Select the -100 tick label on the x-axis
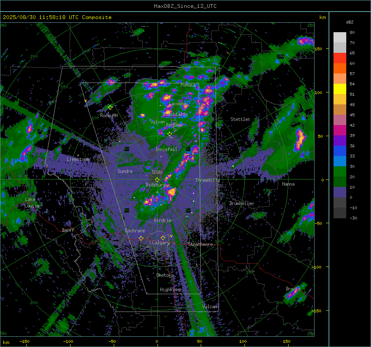 click(x=68, y=341)
